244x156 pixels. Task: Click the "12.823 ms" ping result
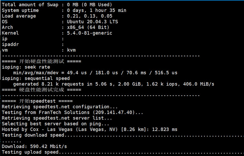pyautogui.click(x=165, y=129)
